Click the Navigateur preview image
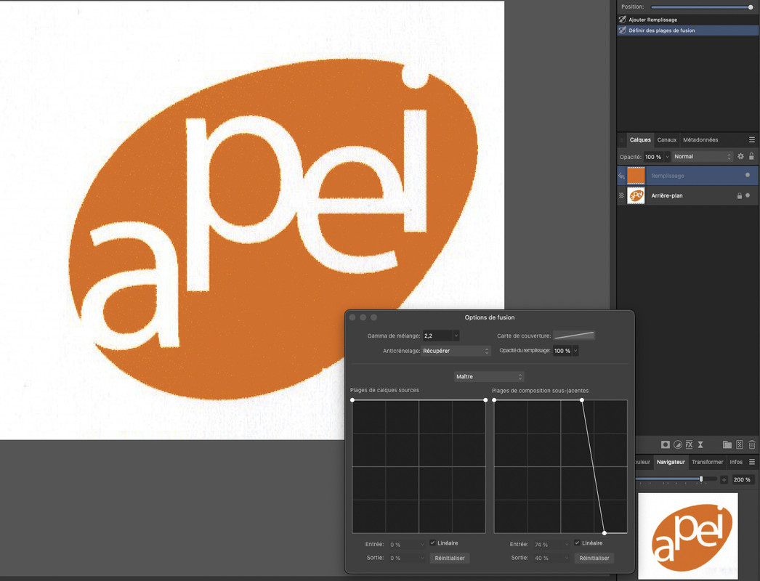 (x=688, y=536)
